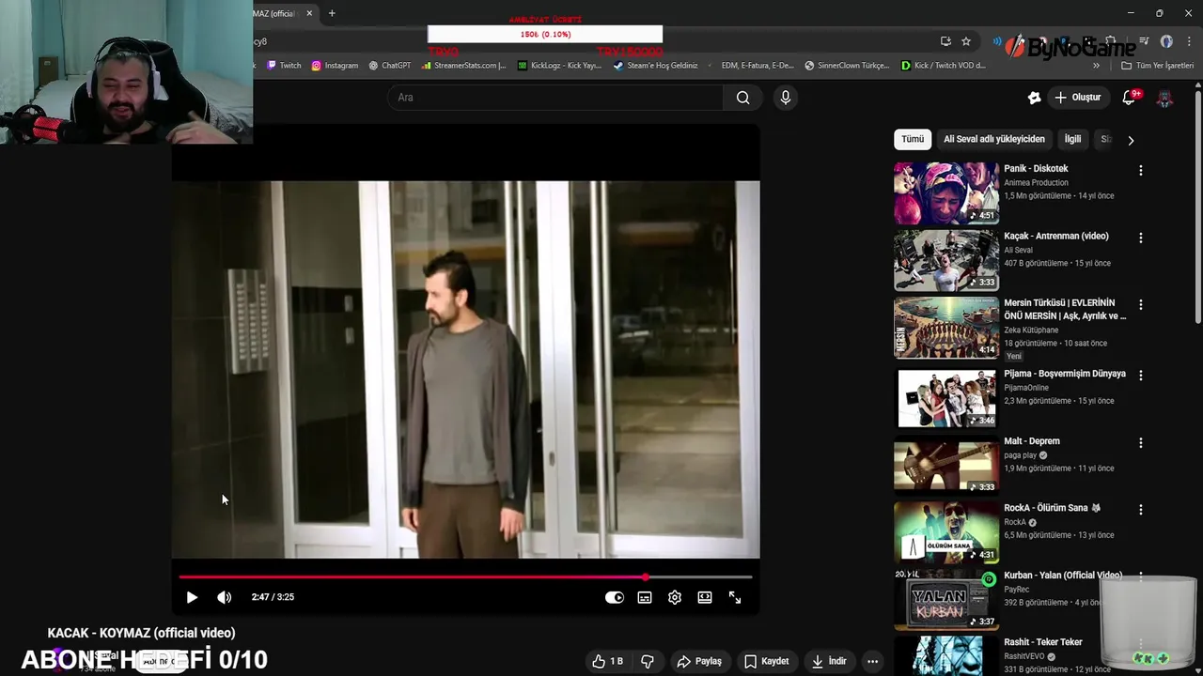Click the sparkle icon beside Oluştur

pos(1034,98)
